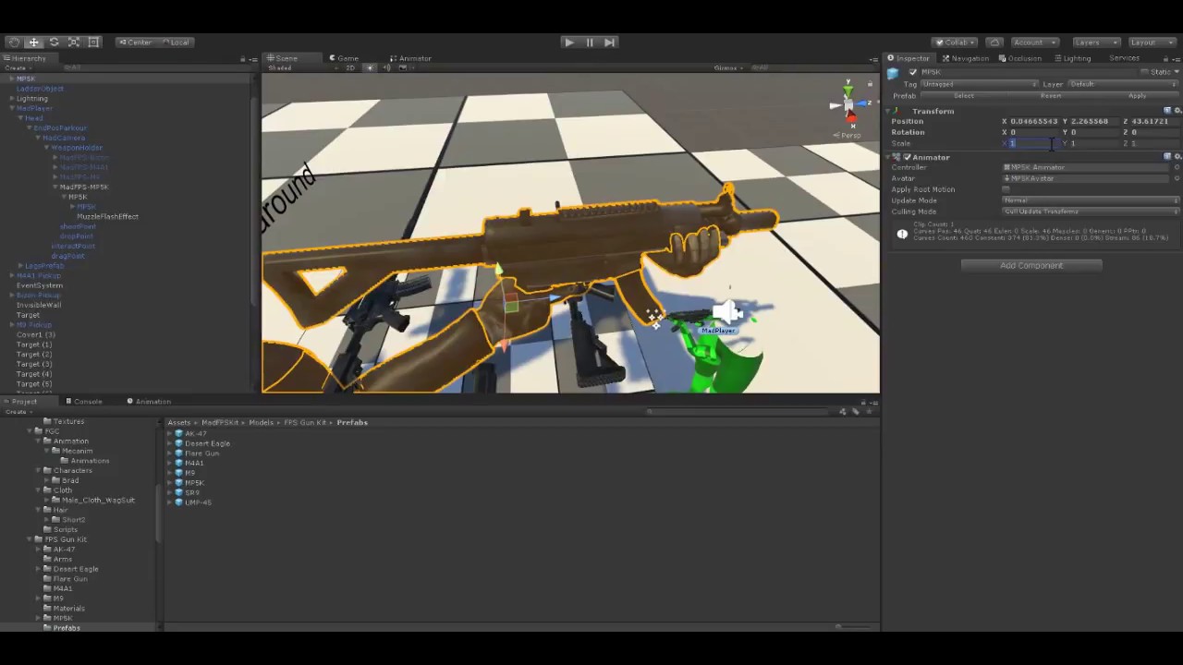Click the prefab Apply button
The height and width of the screenshot is (665, 1183).
pyautogui.click(x=1137, y=96)
